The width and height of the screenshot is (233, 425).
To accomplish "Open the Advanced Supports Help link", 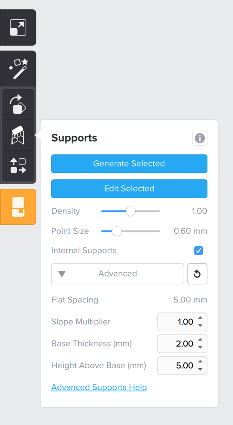I will [x=99, y=387].
